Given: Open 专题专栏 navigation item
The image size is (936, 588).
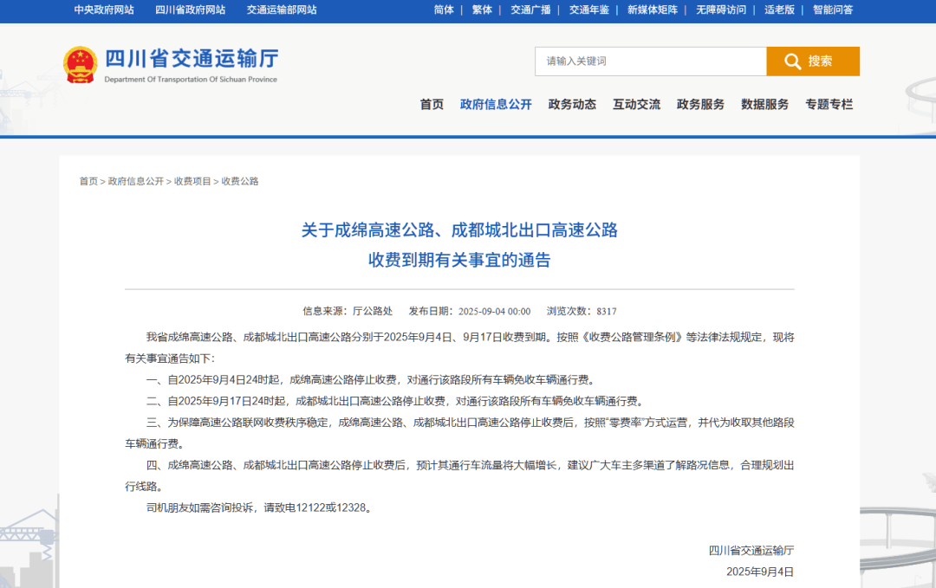Looking at the screenshot, I should (829, 104).
